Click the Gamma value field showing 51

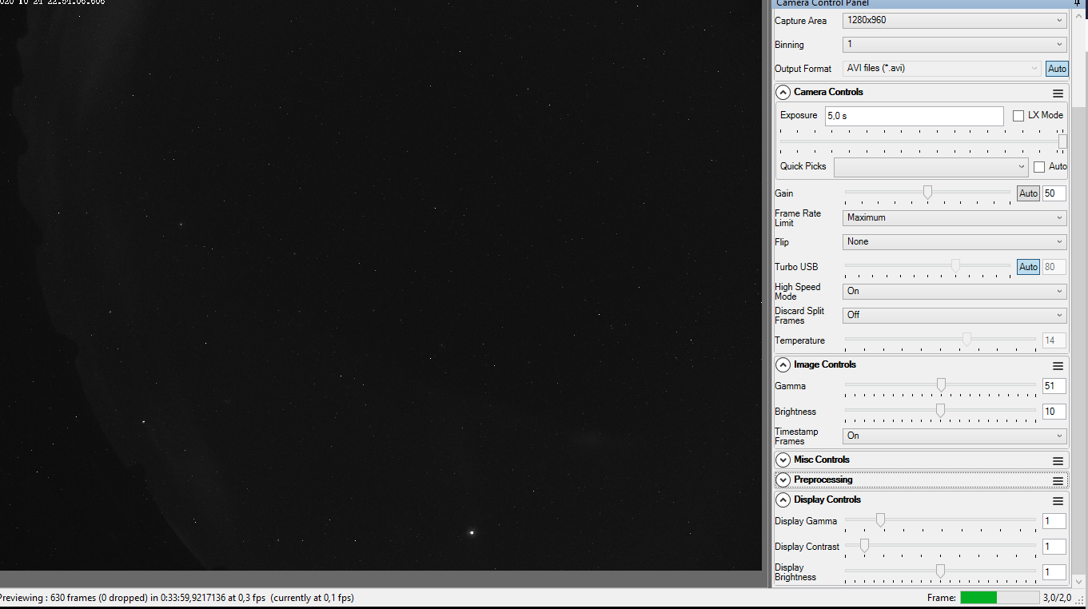1054,386
